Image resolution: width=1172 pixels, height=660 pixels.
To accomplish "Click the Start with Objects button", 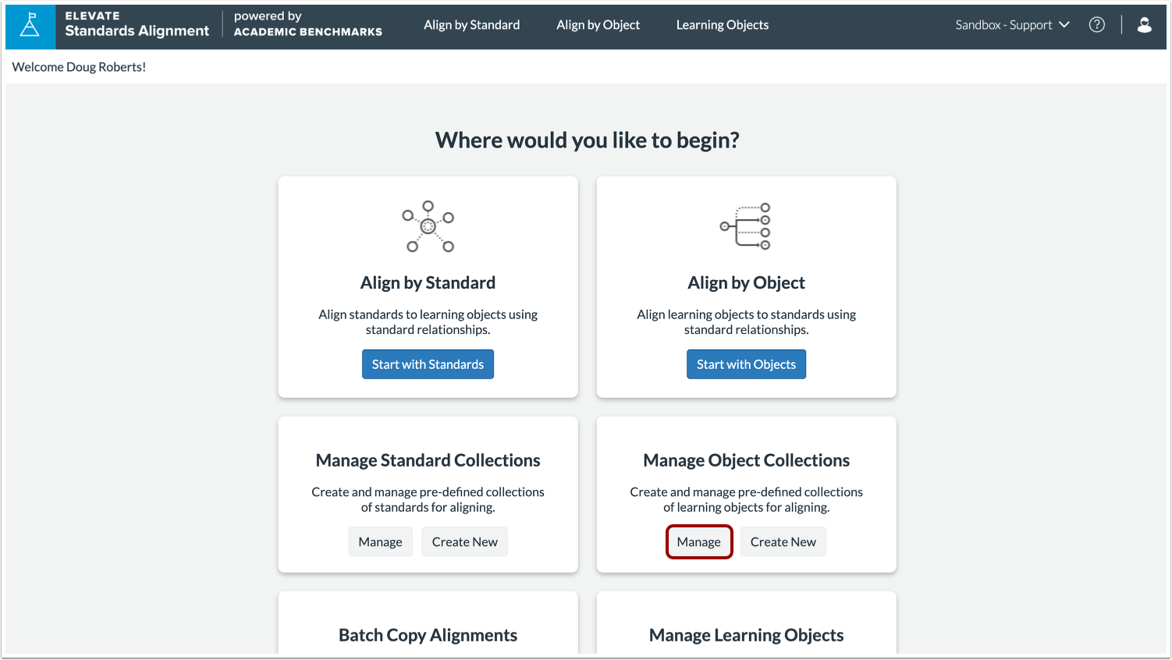I will pyautogui.click(x=746, y=364).
